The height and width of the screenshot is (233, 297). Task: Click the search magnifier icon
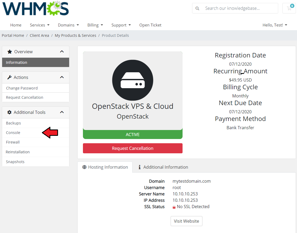coord(197,8)
